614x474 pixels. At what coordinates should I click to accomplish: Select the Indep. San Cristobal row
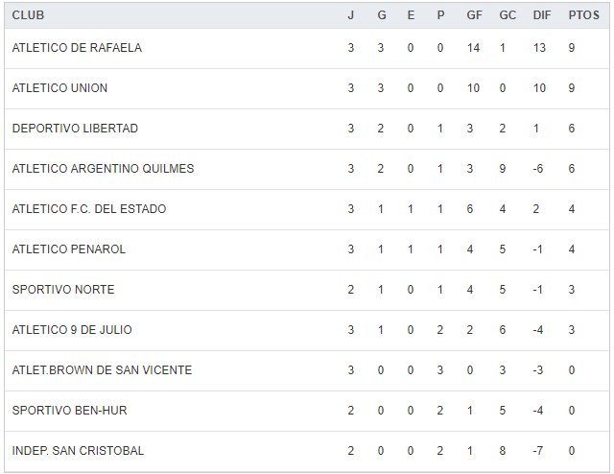(x=78, y=451)
